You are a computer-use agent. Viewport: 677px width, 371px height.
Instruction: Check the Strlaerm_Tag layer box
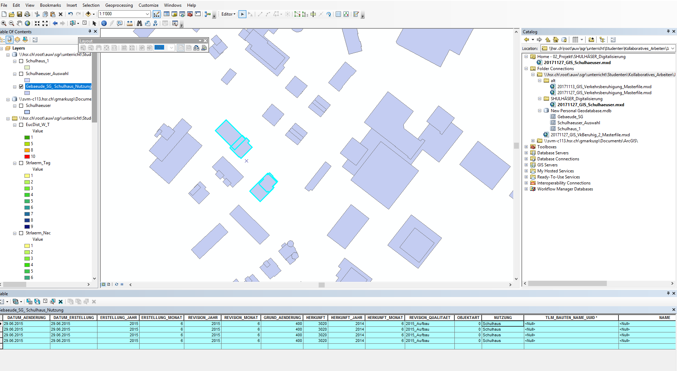coord(21,163)
